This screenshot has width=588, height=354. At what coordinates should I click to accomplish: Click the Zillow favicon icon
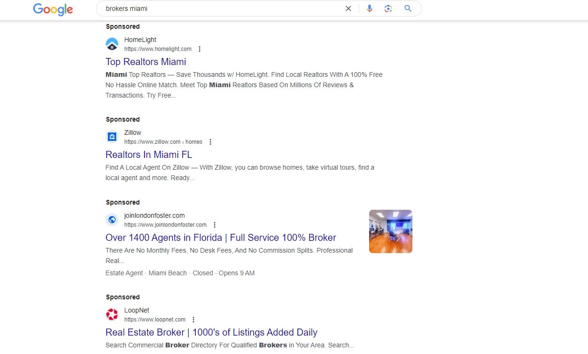coord(112,137)
